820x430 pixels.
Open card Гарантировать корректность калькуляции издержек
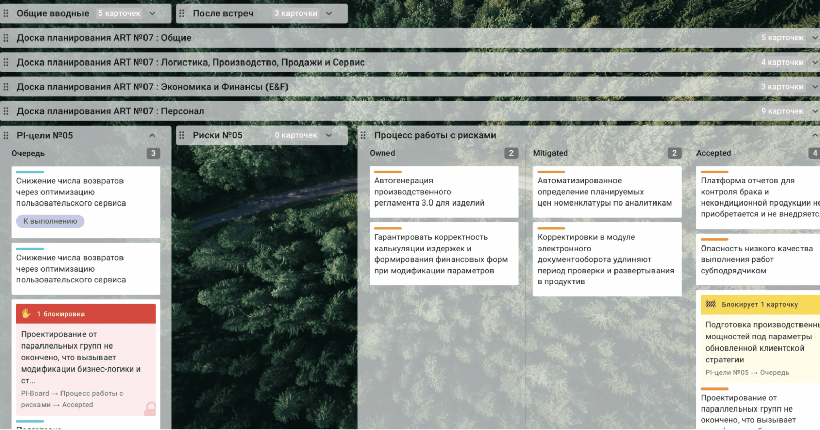(x=444, y=254)
